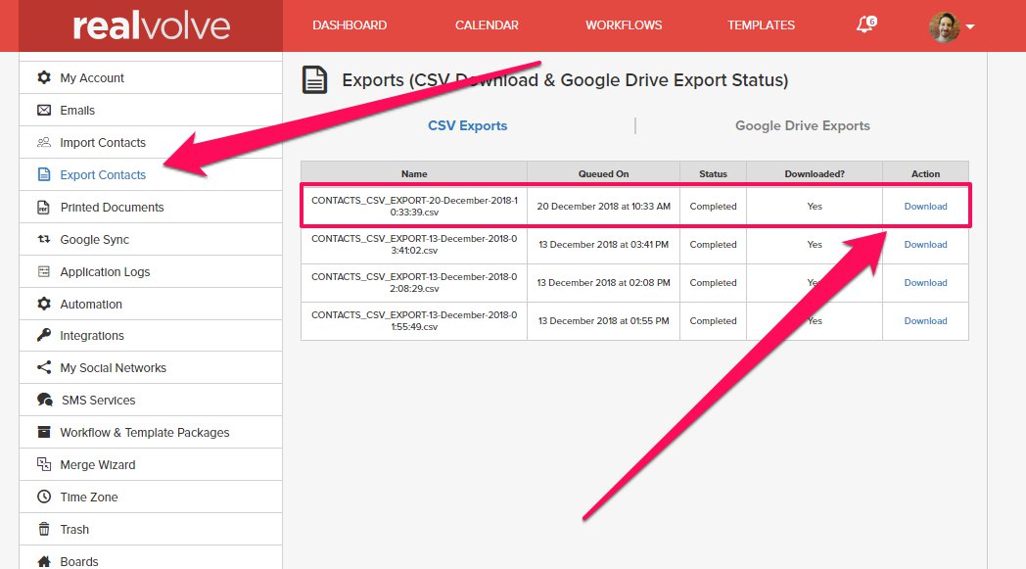1026x569 pixels.
Task: Open Import Contacts in the sidebar
Action: pyautogui.click(x=102, y=143)
